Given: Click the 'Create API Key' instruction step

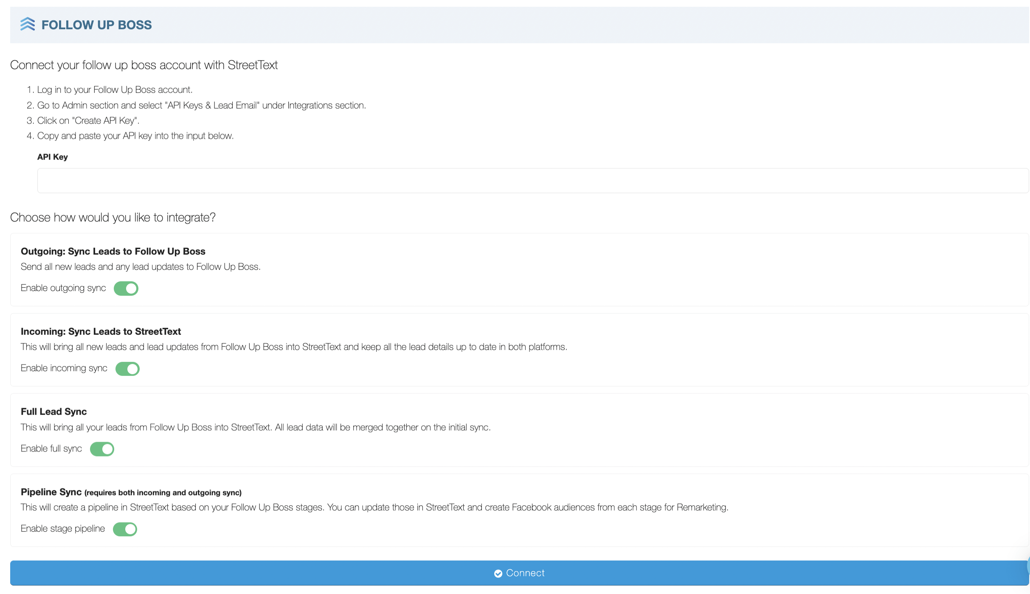Looking at the screenshot, I should (x=88, y=120).
